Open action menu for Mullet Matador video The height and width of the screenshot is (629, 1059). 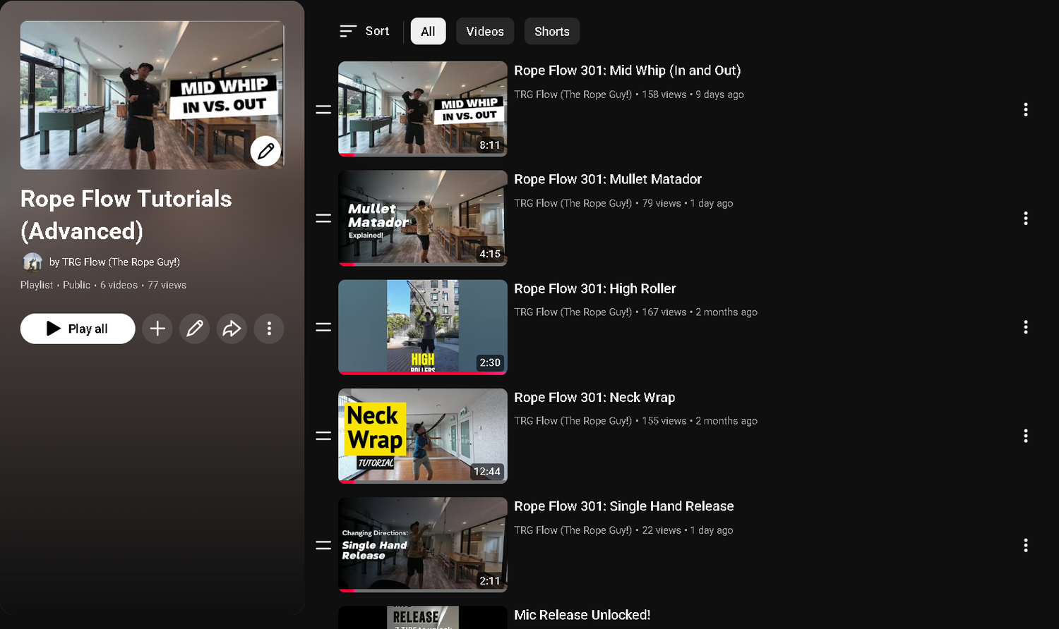1025,219
